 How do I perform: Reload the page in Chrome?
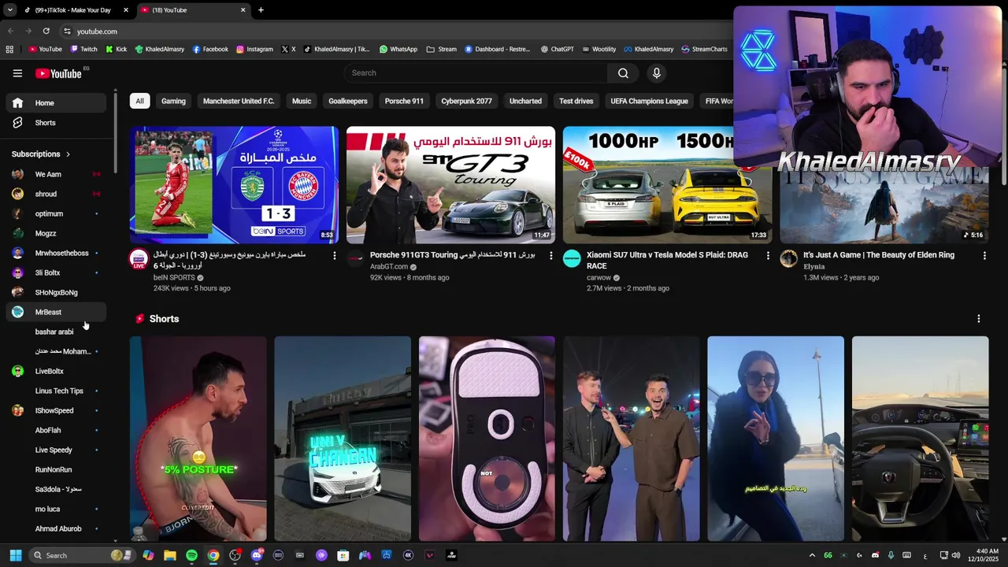tap(46, 31)
